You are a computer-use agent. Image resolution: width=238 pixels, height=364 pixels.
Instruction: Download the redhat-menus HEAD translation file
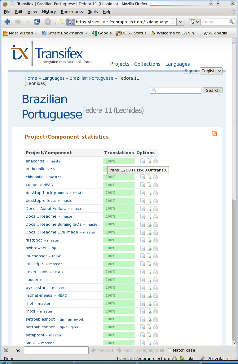pyautogui.click(x=149, y=295)
